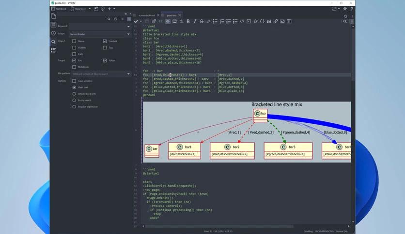Click the checkmark read/edit mode icon

pos(136,21)
